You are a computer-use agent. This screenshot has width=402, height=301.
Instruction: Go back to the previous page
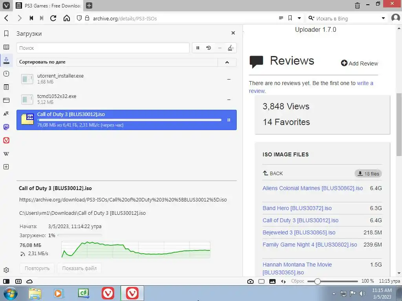(6, 18)
